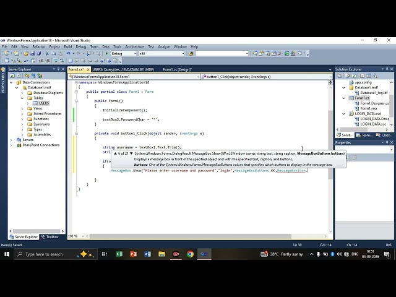Click the Redo toolbar icon

pyautogui.click(x=79, y=54)
